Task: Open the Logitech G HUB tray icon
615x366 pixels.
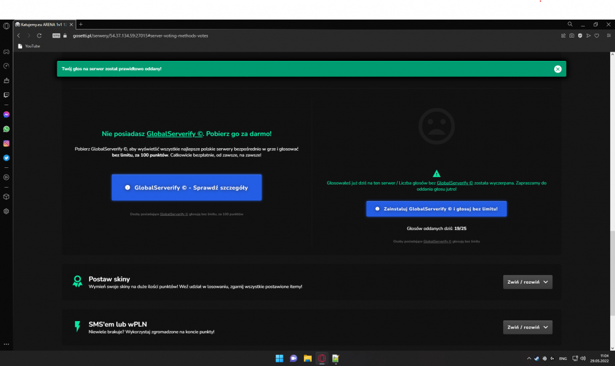Action: pyautogui.click(x=552, y=358)
